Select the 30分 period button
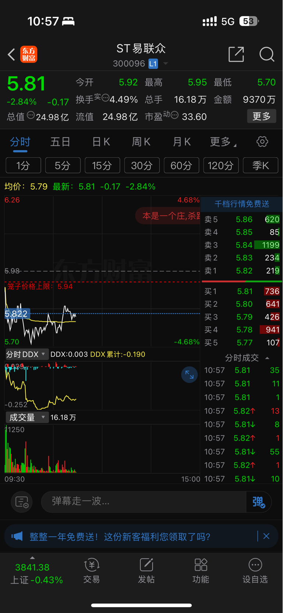283x613 pixels. [x=142, y=165]
